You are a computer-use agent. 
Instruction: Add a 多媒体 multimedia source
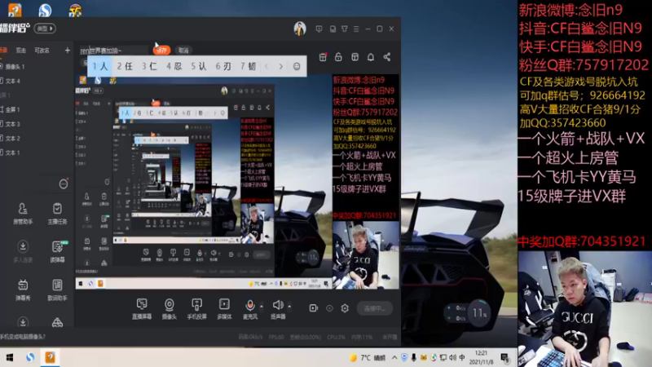click(224, 309)
